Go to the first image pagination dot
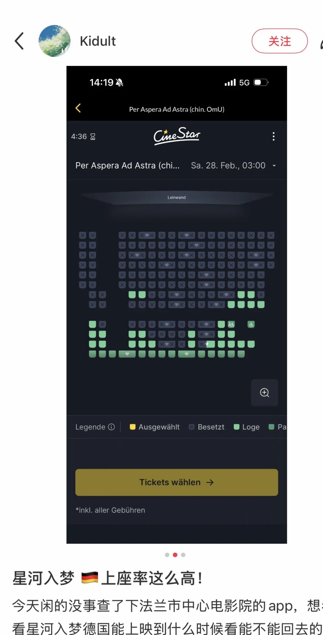Viewport: 323px width, 635px height. [167, 555]
